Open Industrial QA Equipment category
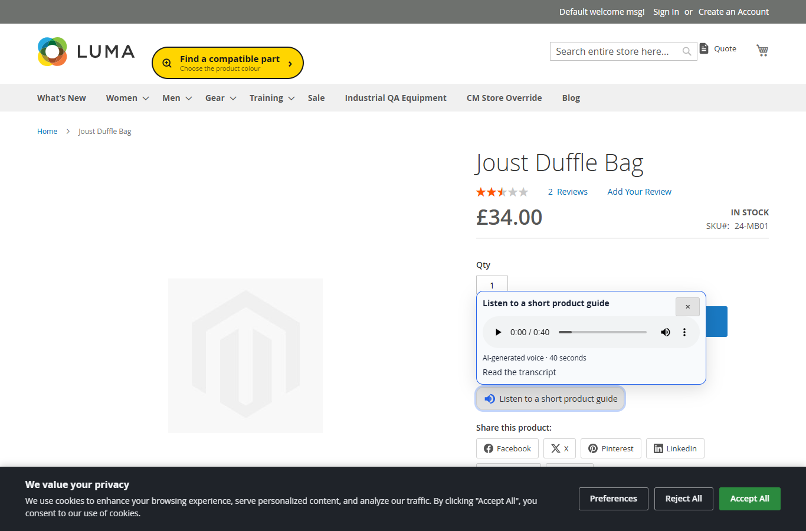Image resolution: width=806 pixels, height=531 pixels. coord(396,98)
